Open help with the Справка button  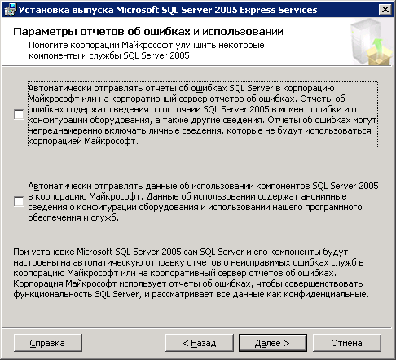[x=48, y=343]
